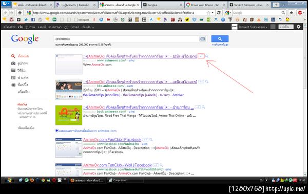Open the Facebook bookmark icon
Screen dimensions: 308x194
click(x=33, y=19)
